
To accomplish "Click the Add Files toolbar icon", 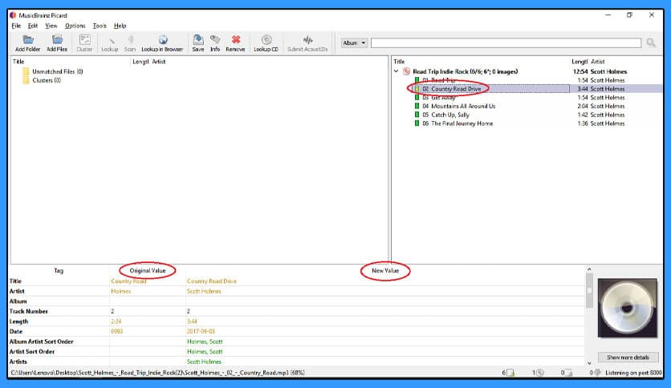I will click(x=57, y=40).
